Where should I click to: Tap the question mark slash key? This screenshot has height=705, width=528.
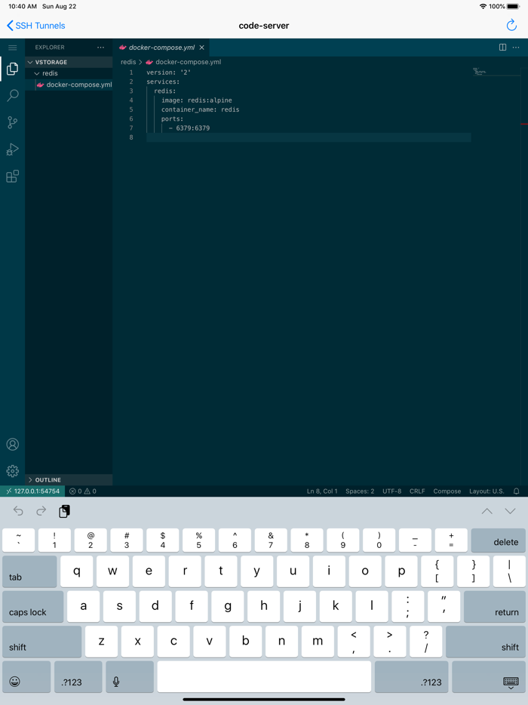[x=425, y=641]
